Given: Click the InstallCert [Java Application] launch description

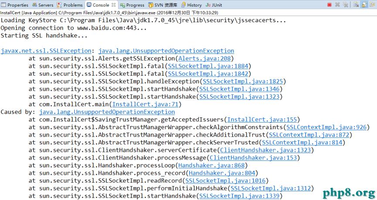Looking at the screenshot, I should 109,13.
